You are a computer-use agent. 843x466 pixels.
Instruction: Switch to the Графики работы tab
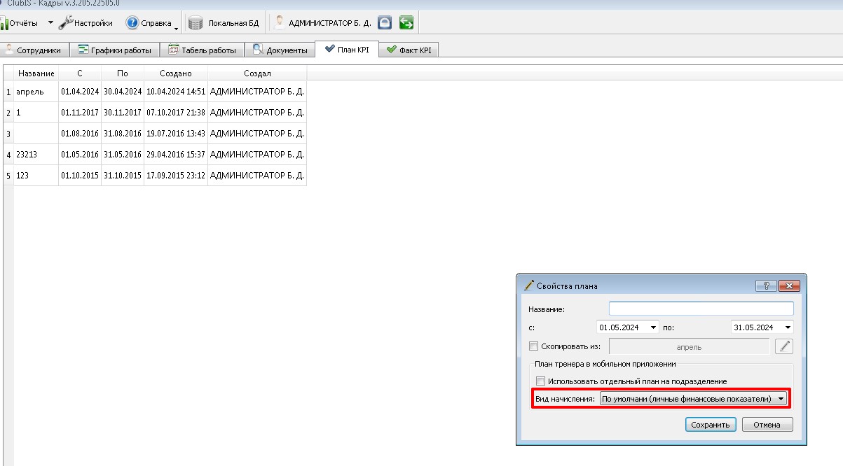(x=114, y=50)
